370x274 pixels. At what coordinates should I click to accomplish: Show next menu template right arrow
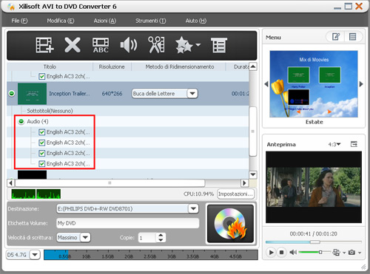361,84
